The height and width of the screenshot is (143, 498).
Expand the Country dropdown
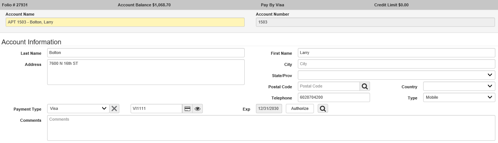(459, 86)
